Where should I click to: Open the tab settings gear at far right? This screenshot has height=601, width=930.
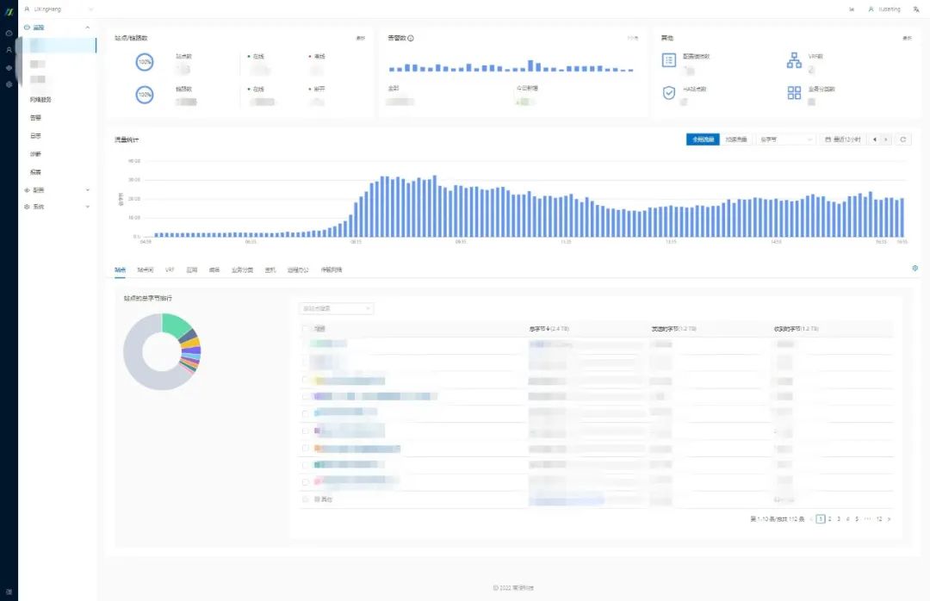914,269
